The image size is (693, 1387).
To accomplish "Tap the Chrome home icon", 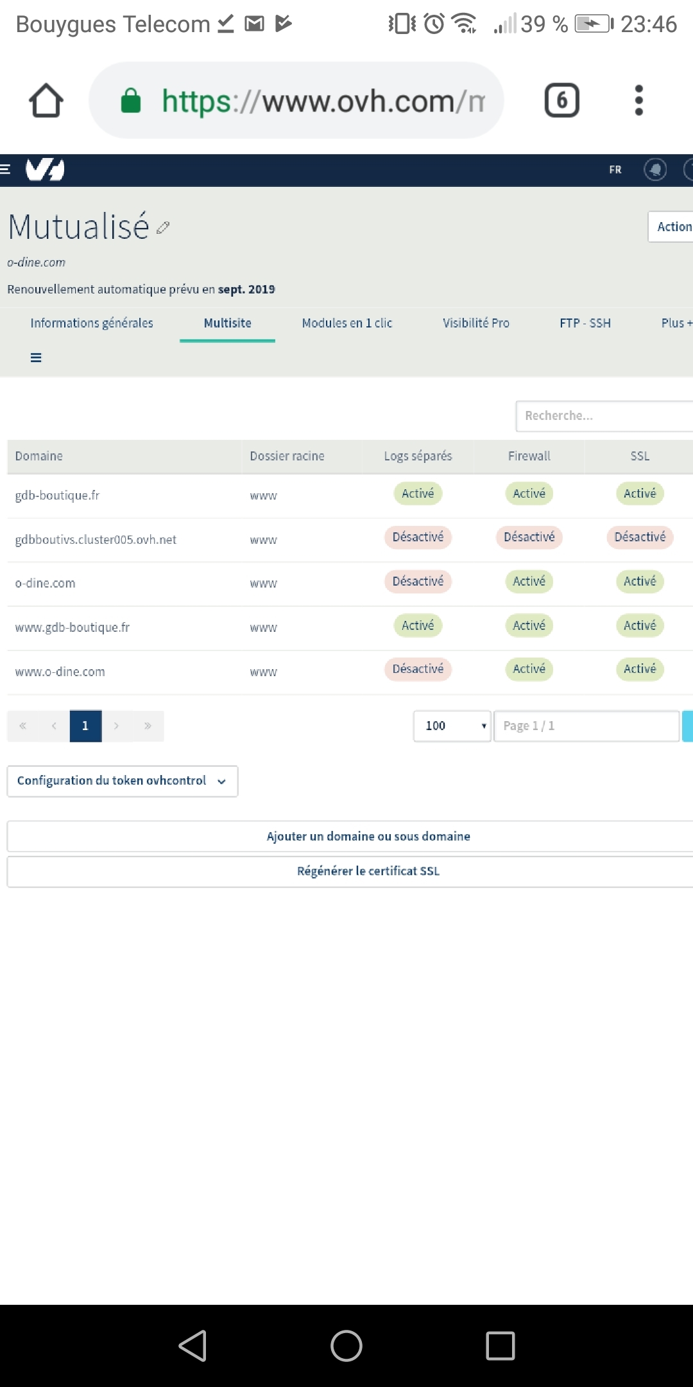I will coord(46,101).
